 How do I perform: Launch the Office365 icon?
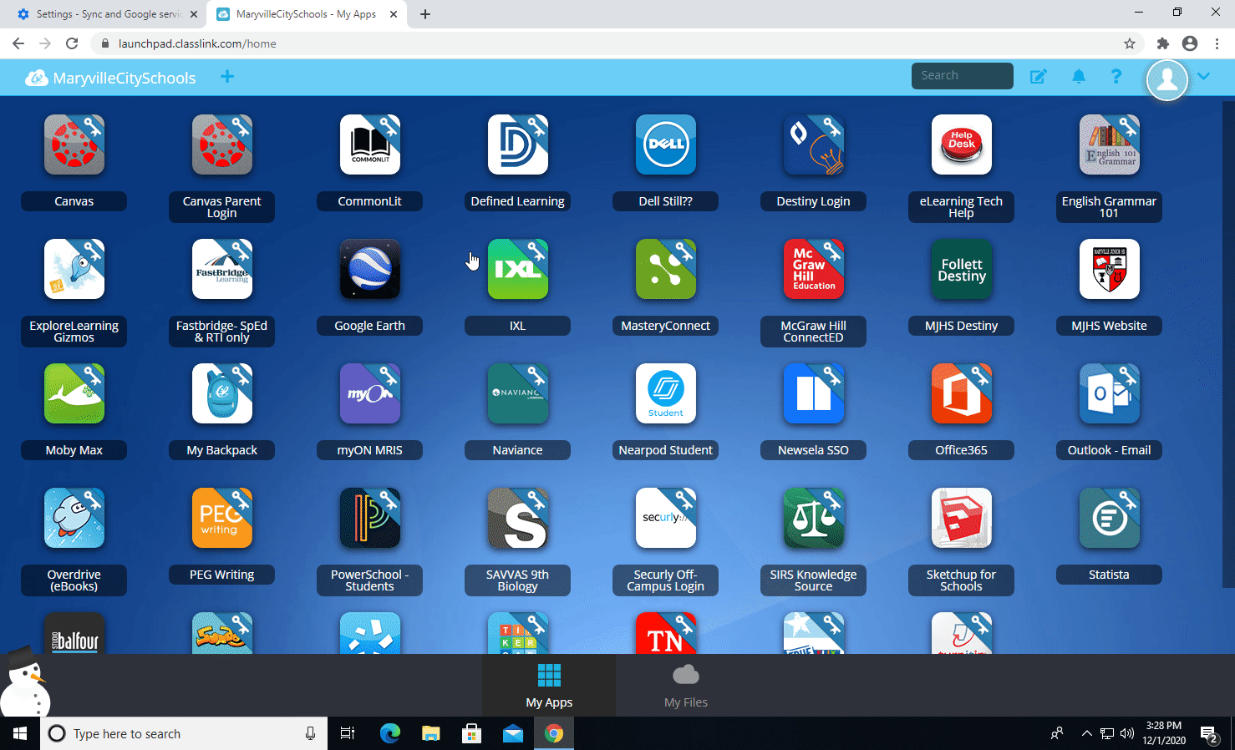click(962, 393)
